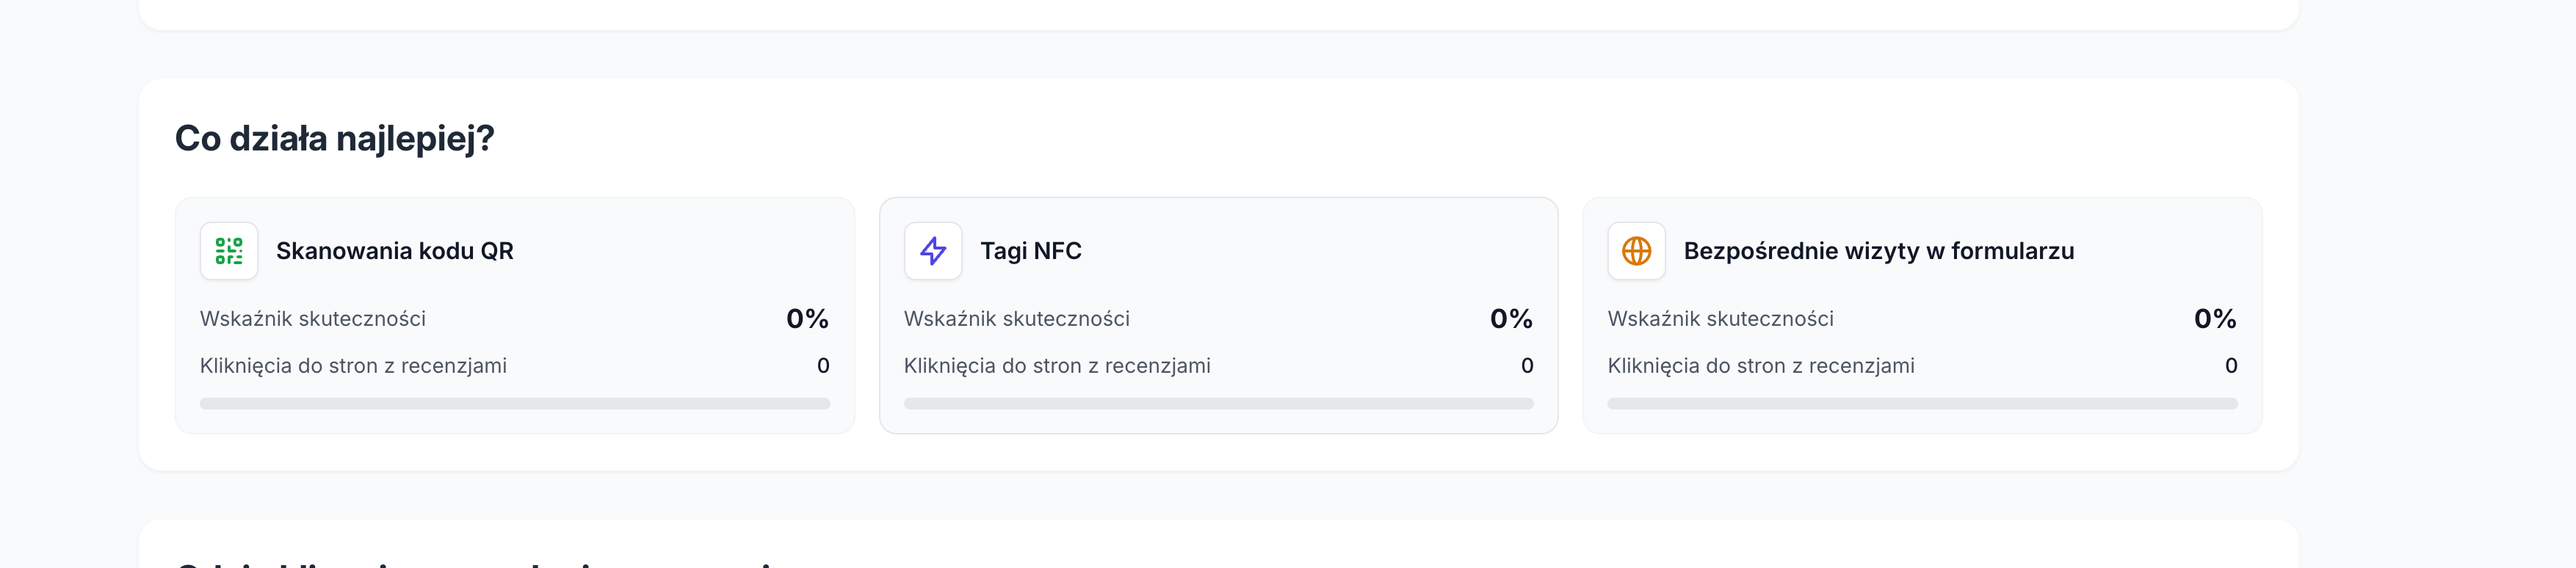The height and width of the screenshot is (568, 2576).
Task: Click the direct visits progress bar
Action: coord(1923,404)
